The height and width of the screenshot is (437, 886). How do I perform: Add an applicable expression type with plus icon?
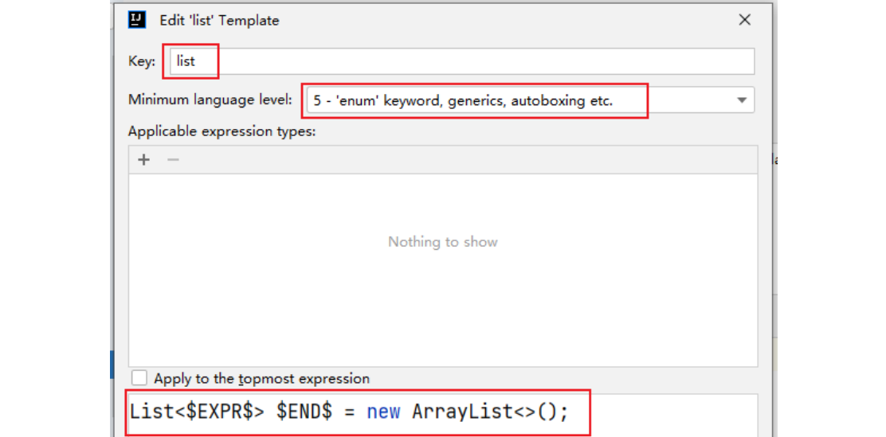[143, 160]
